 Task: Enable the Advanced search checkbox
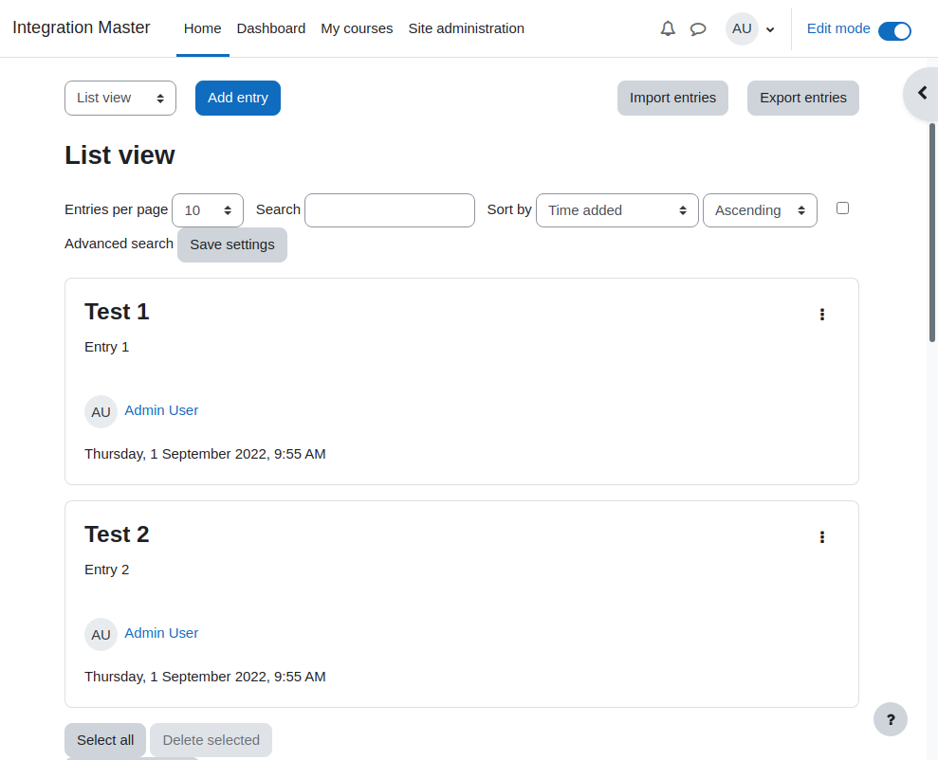842,208
